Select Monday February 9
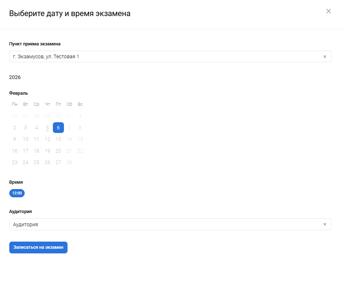Image resolution: width=344 pixels, height=282 pixels. 15,139
